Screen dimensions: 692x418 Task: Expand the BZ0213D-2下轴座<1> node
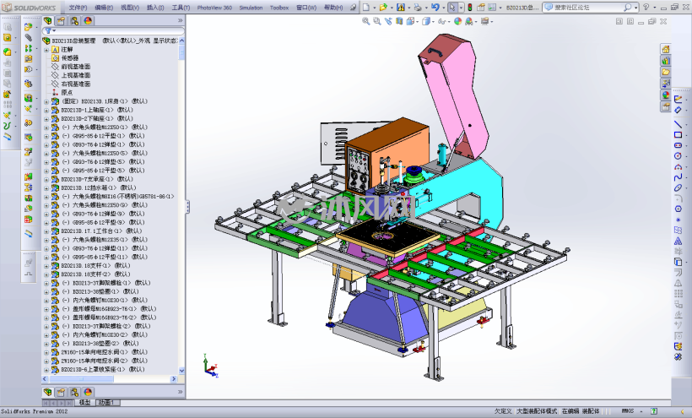coord(46,119)
